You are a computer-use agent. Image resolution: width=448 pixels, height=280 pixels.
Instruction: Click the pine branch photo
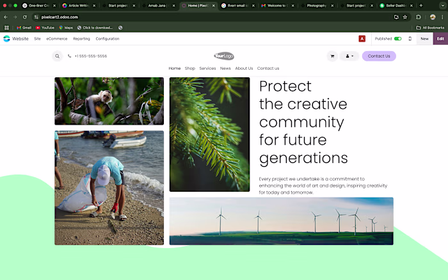coord(209,134)
